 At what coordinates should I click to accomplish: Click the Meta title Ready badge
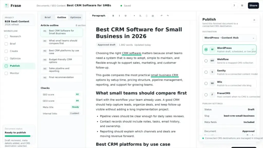point(76,107)
